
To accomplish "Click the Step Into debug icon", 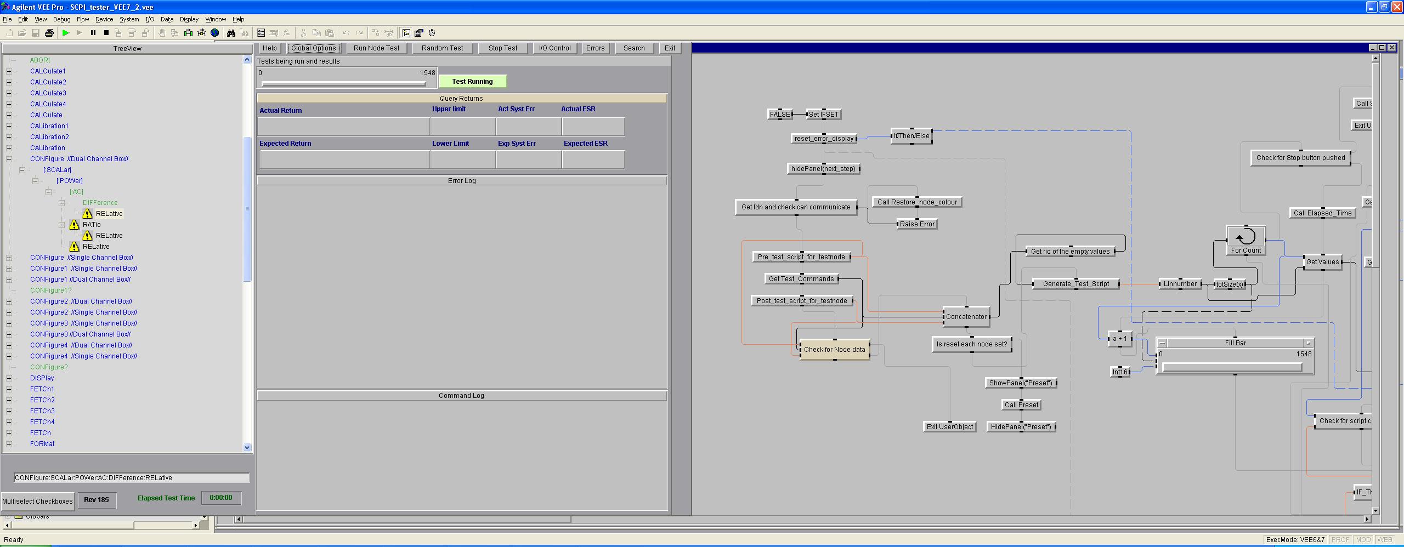I will pyautogui.click(x=118, y=33).
